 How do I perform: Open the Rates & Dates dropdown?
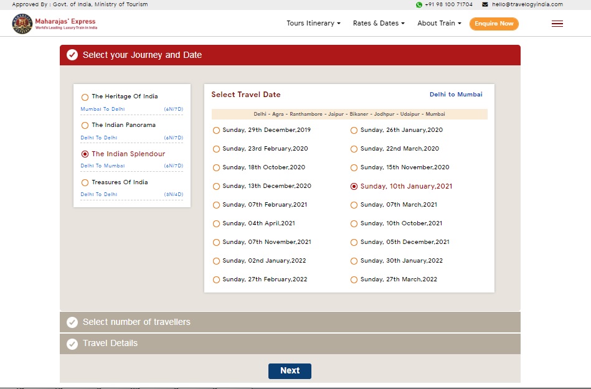(379, 24)
